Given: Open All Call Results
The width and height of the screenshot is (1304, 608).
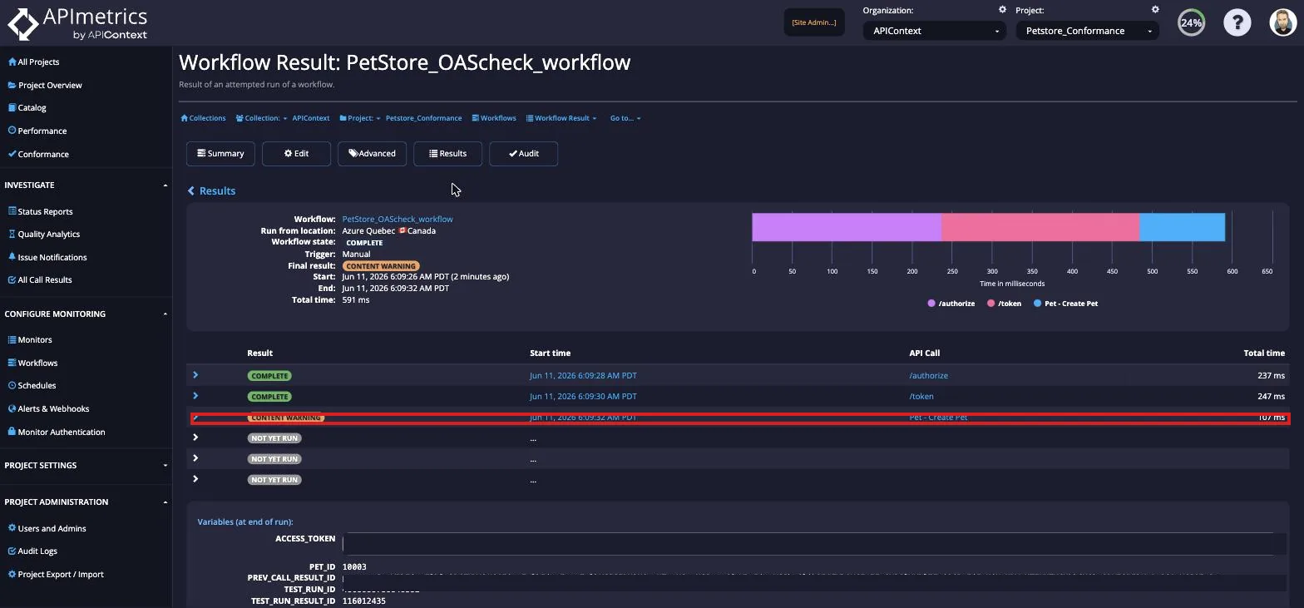Looking at the screenshot, I should [x=40, y=279].
